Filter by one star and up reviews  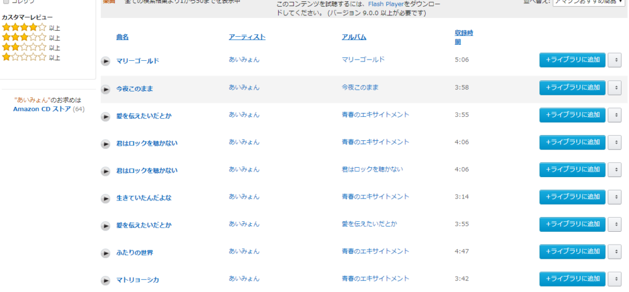[31, 57]
